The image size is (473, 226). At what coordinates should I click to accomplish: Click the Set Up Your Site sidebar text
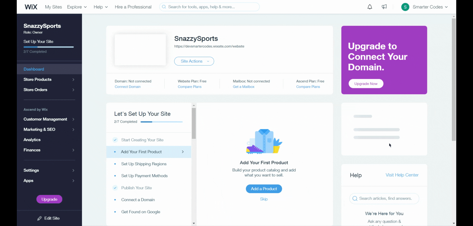click(38, 41)
